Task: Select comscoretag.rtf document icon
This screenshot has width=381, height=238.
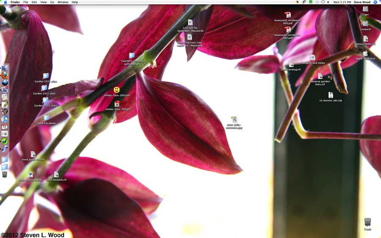Action: [291, 64]
